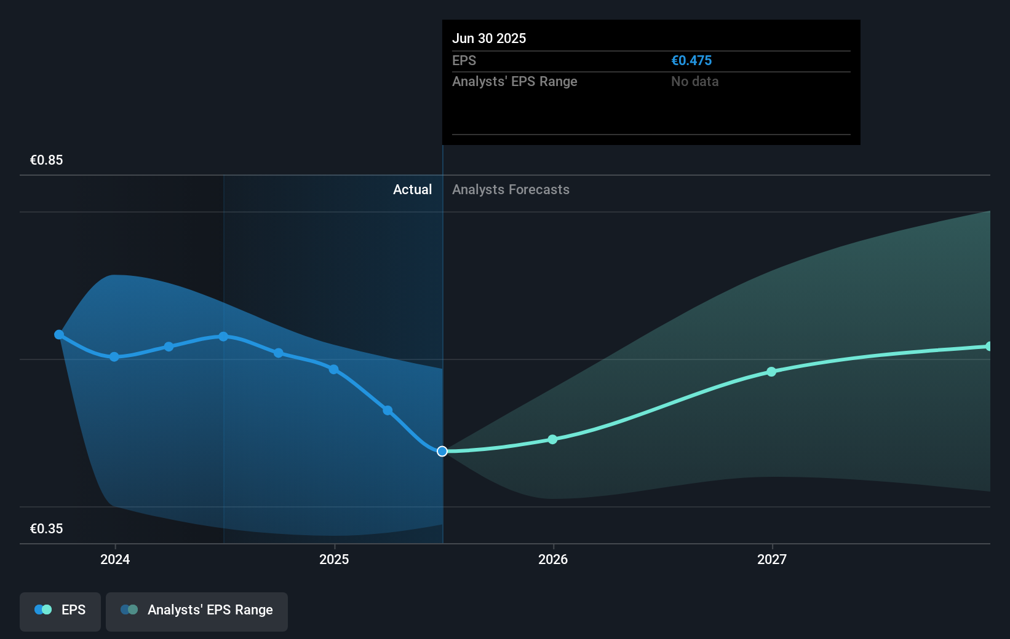1010x639 pixels.
Task: Click the highlighted Jun 30 2025 EPS marker
Action: (x=442, y=452)
